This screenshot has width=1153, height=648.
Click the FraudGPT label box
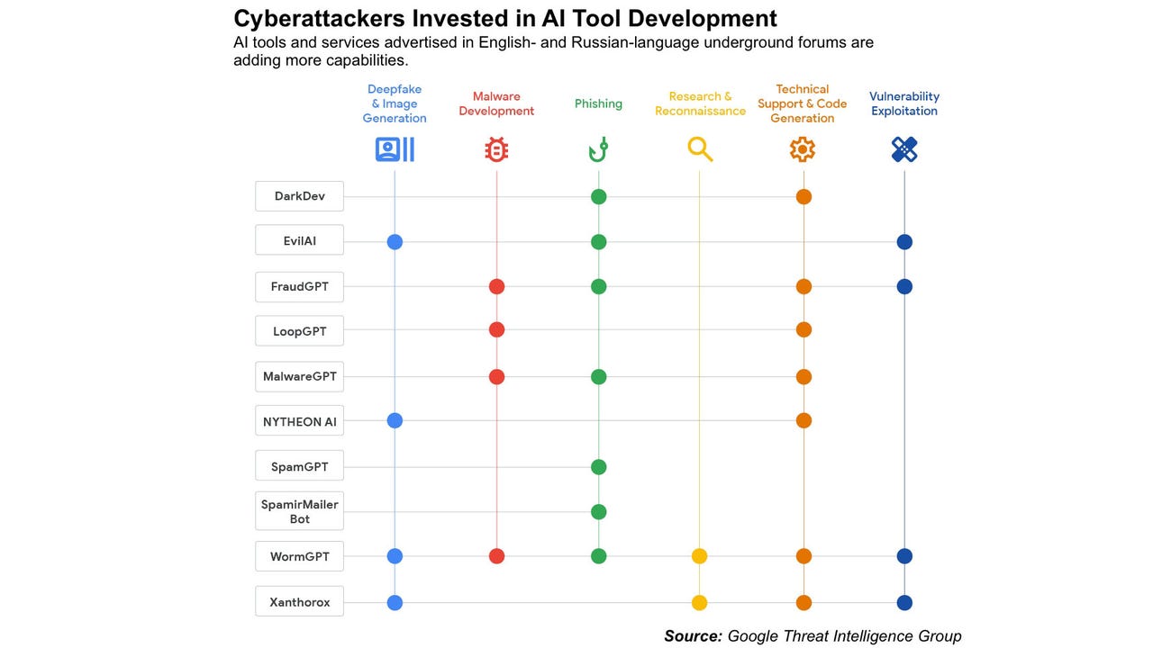[299, 286]
